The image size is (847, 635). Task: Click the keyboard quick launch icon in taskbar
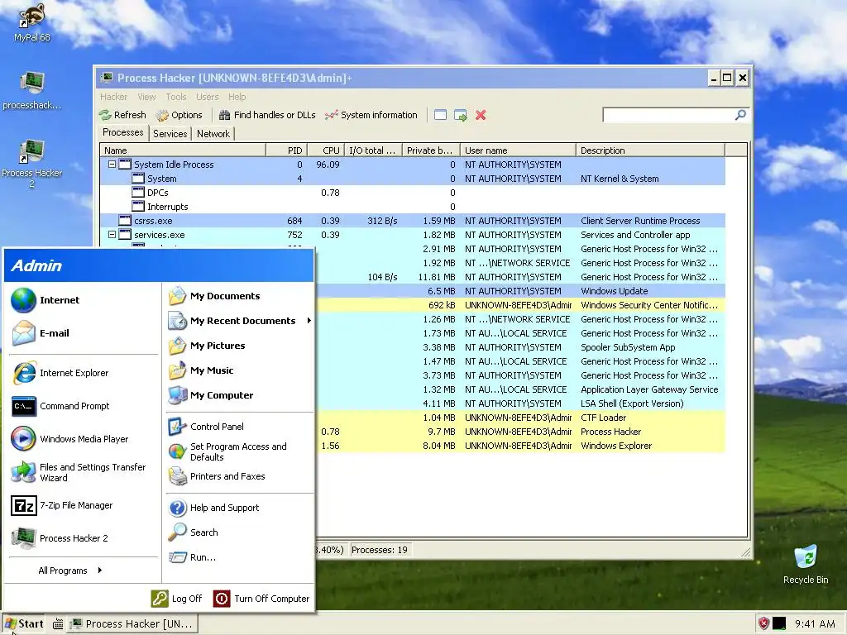pos(58,623)
